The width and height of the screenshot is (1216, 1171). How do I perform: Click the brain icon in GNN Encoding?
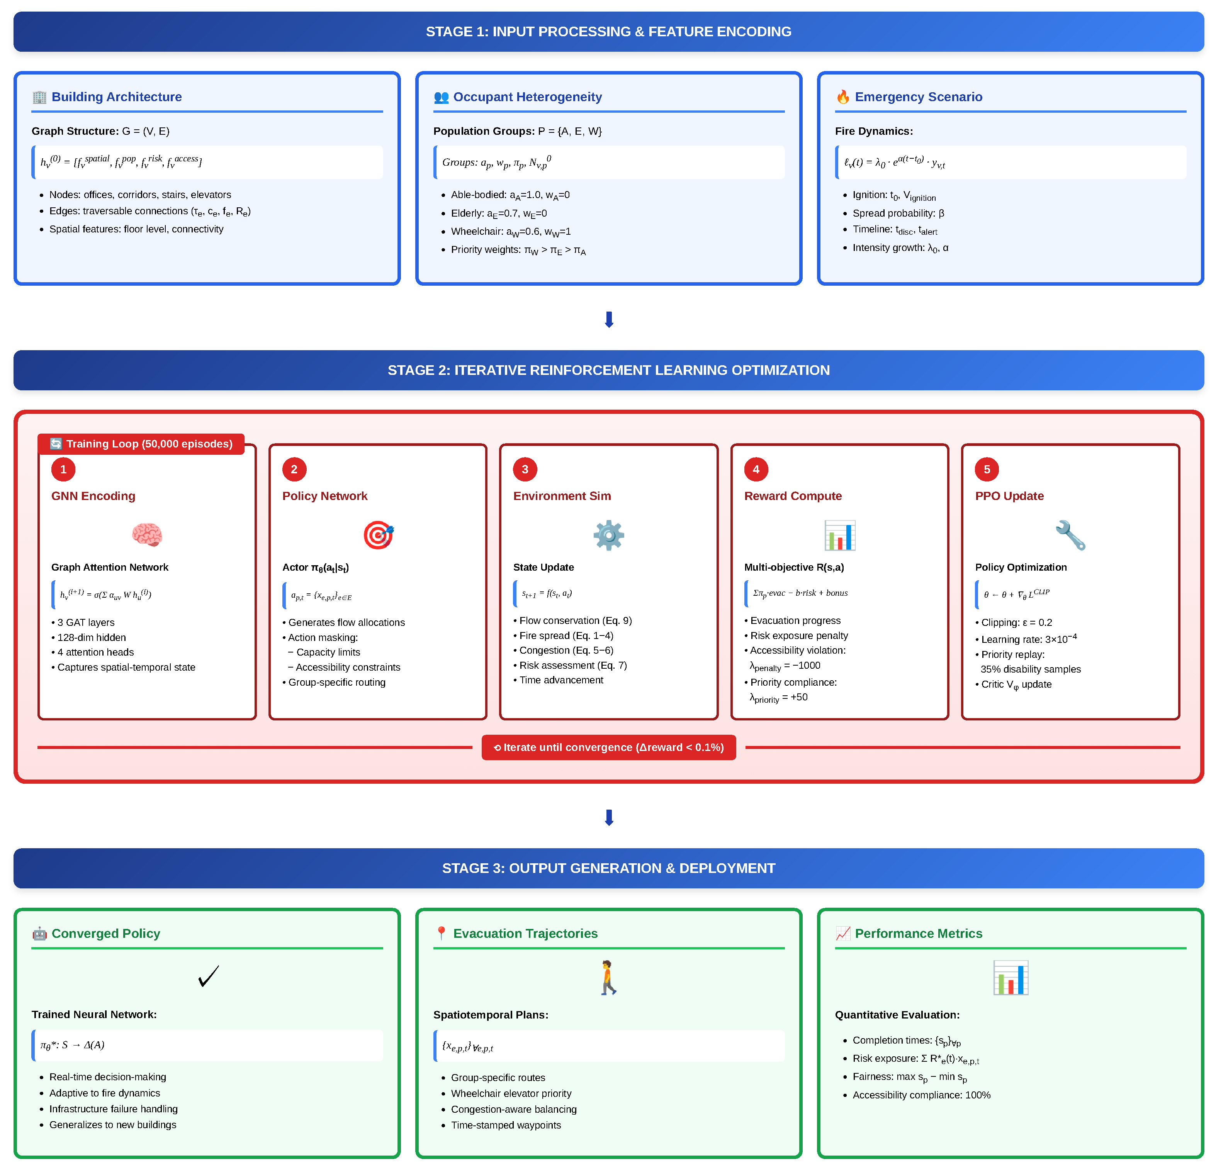[x=147, y=535]
